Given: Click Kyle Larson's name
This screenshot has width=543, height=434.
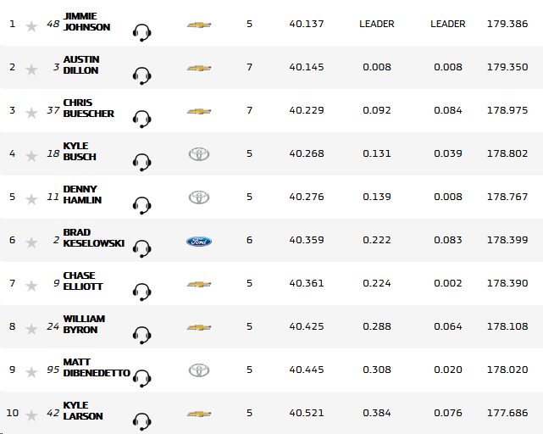Looking at the screenshot, I should coord(83,411).
